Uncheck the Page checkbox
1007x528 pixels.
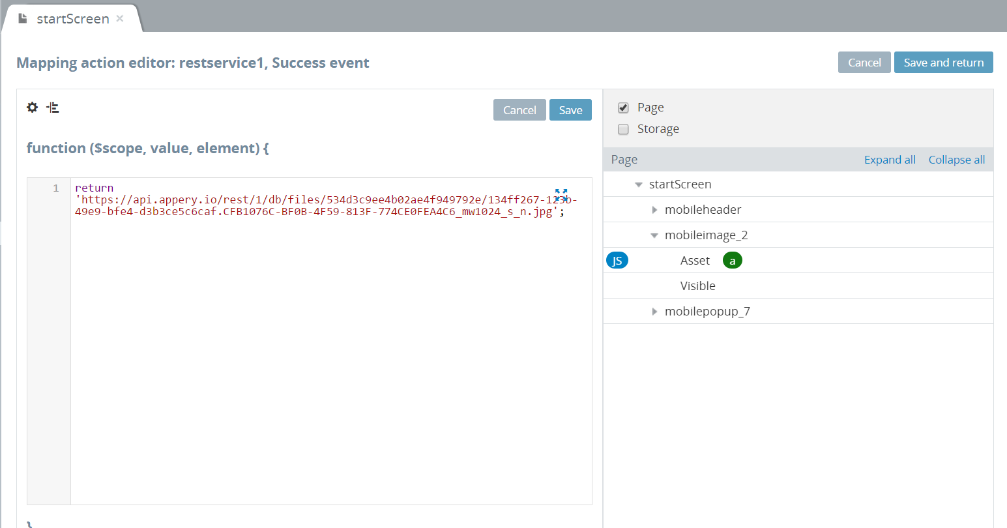623,108
